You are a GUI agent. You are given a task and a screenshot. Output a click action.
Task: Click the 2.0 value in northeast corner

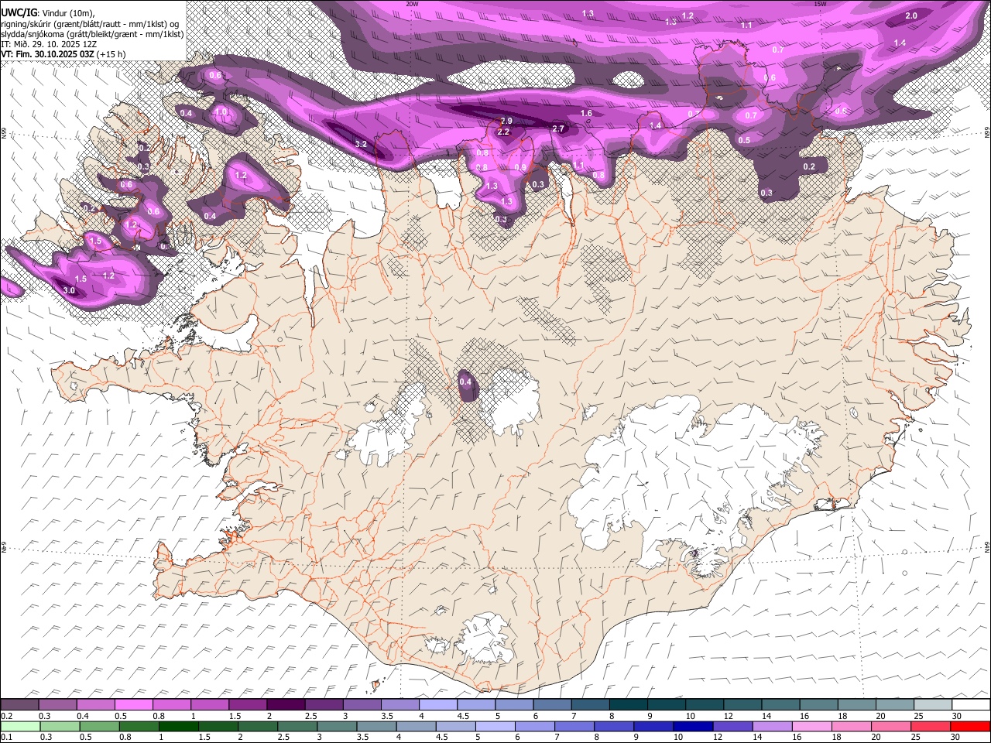pos(911,15)
